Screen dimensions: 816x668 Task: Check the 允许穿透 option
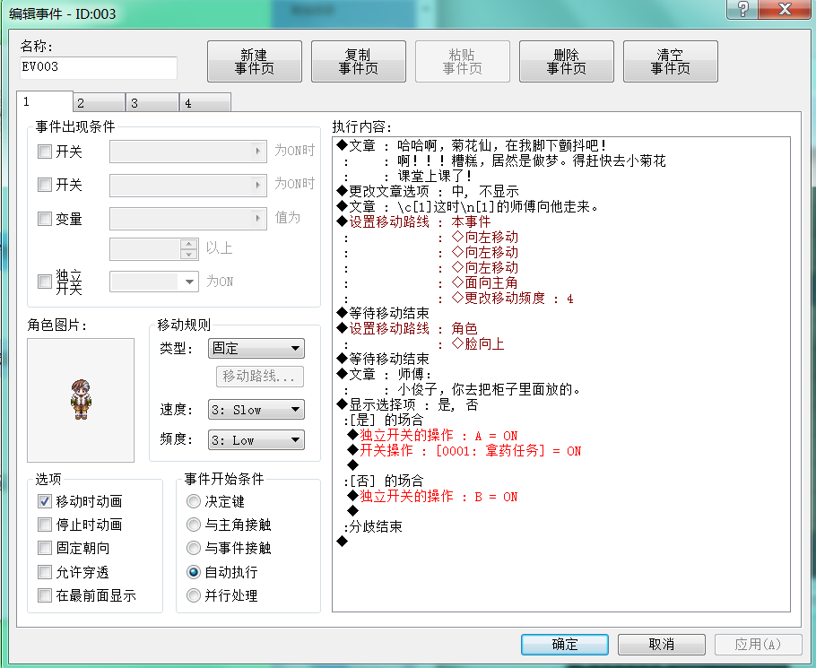click(45, 572)
